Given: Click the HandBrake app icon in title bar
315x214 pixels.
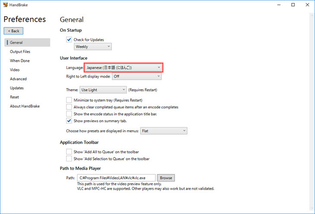Looking at the screenshot, I should (6, 5).
